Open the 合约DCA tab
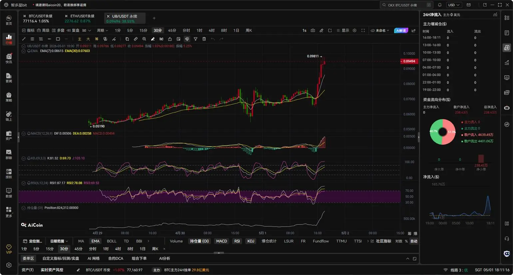This screenshot has width=513, height=275. 116,258
